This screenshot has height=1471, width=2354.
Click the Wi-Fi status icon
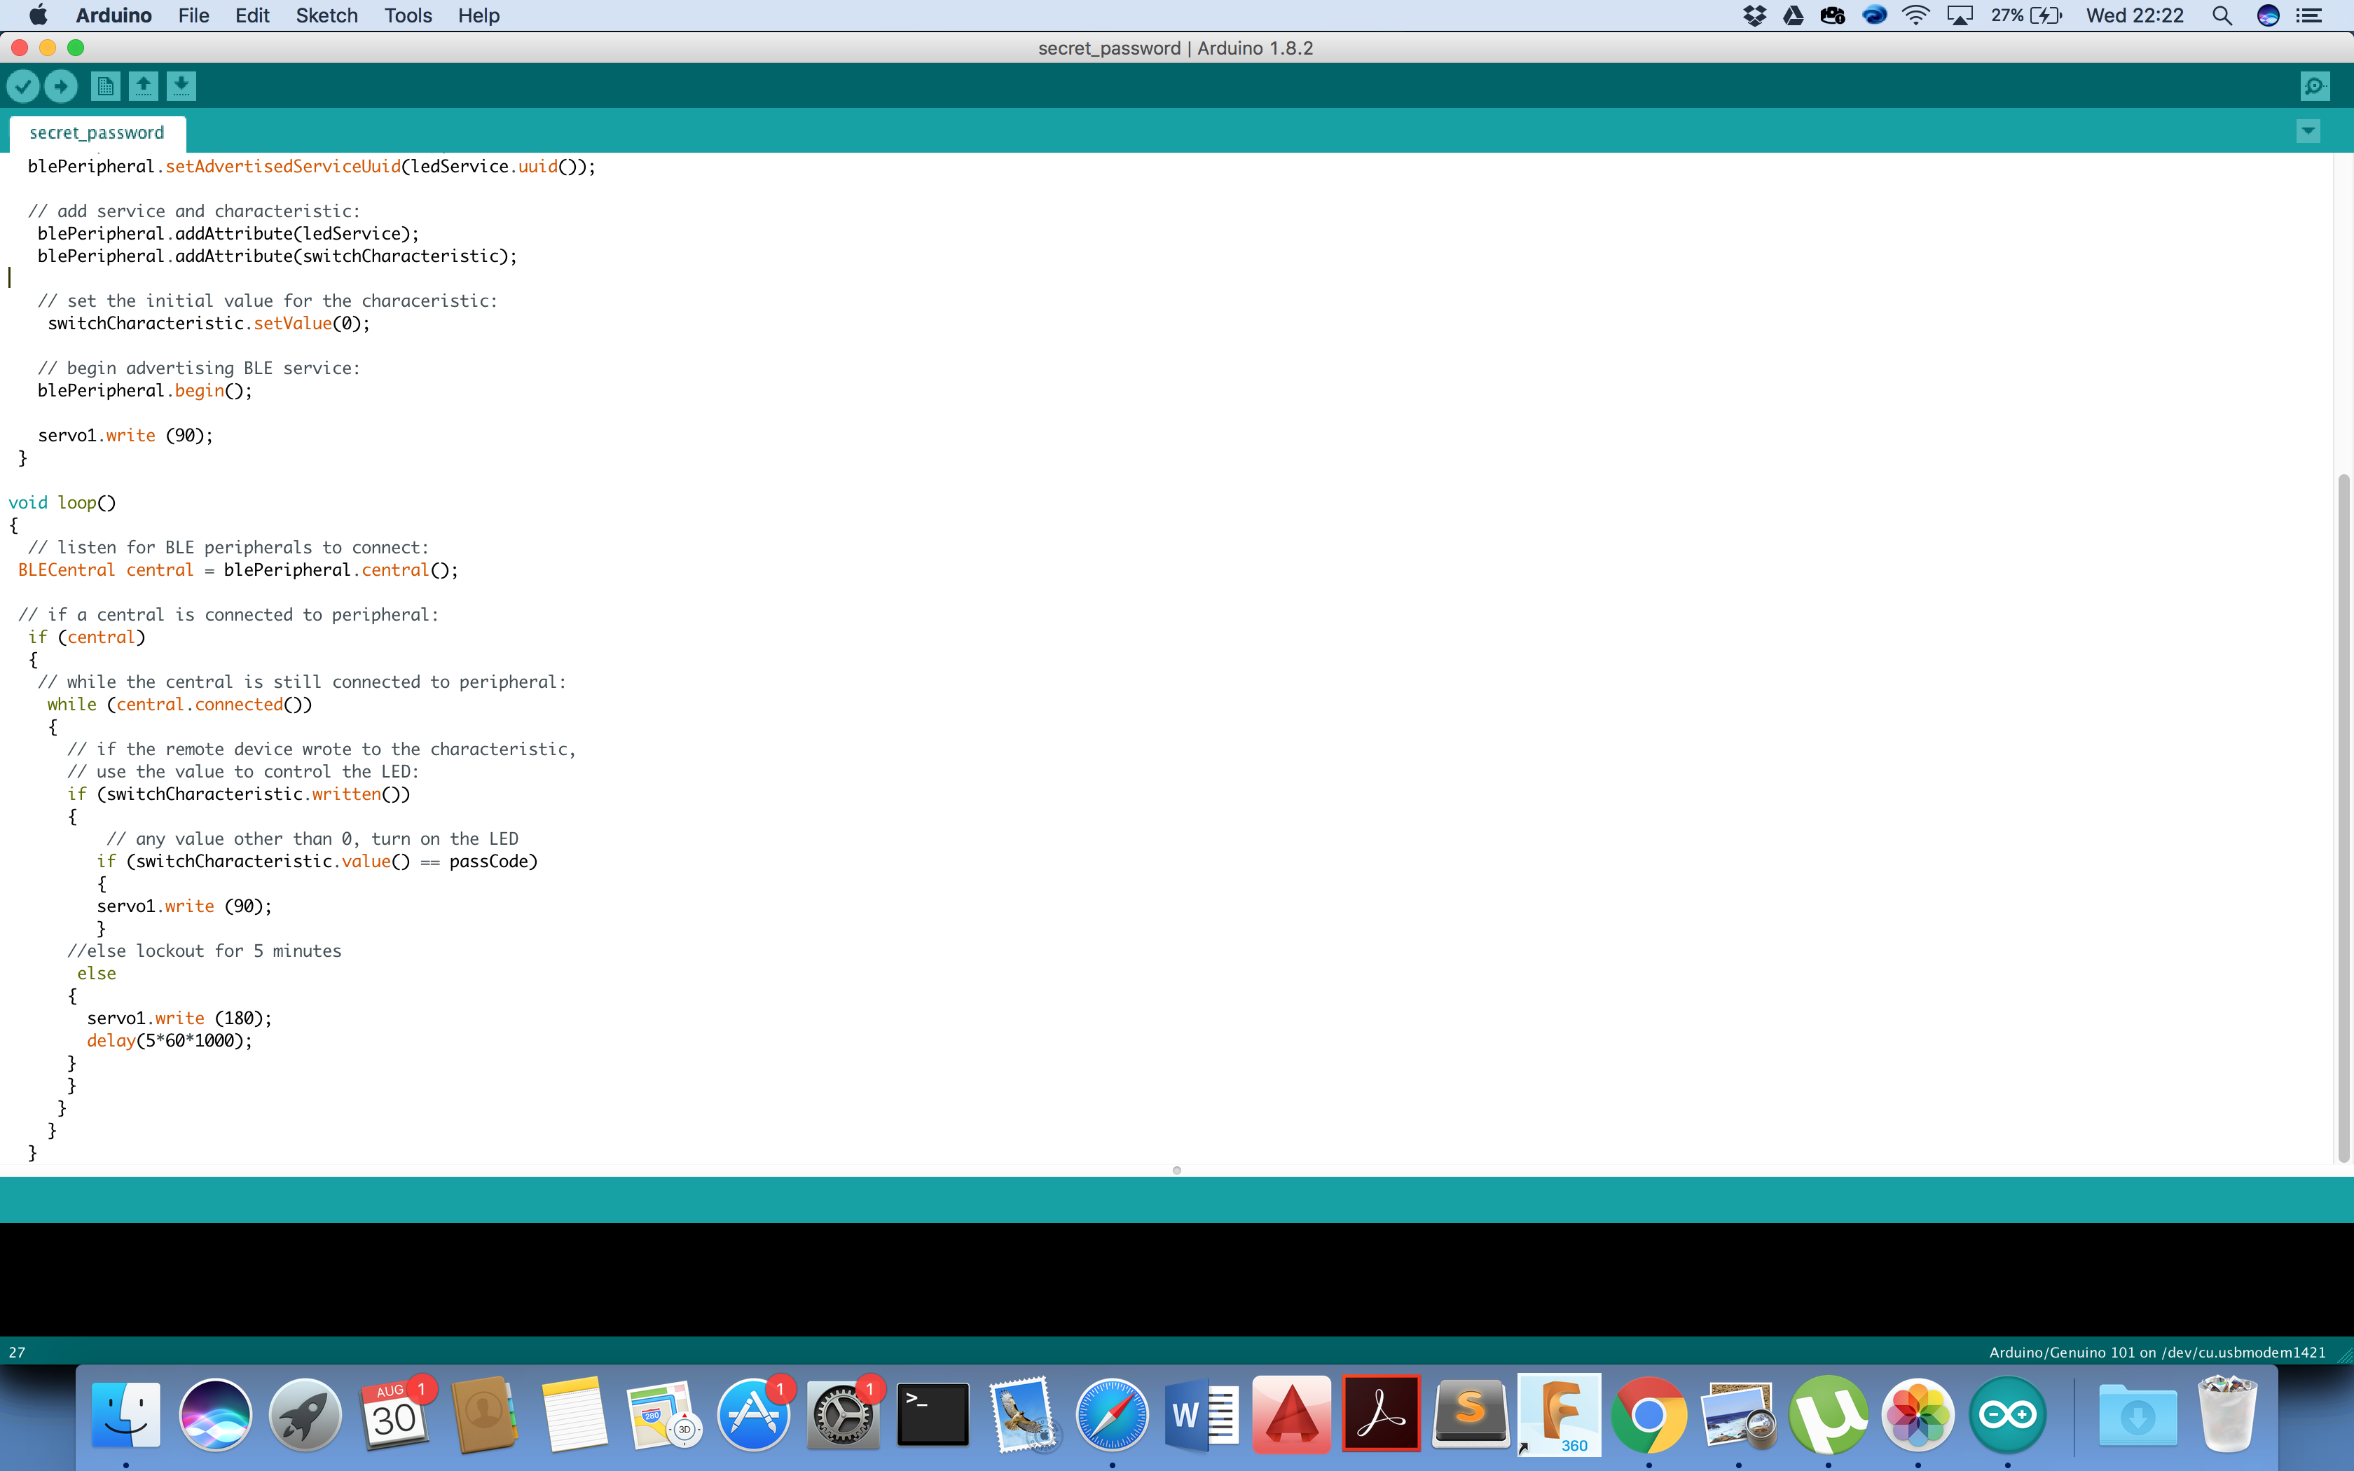pyautogui.click(x=1915, y=15)
